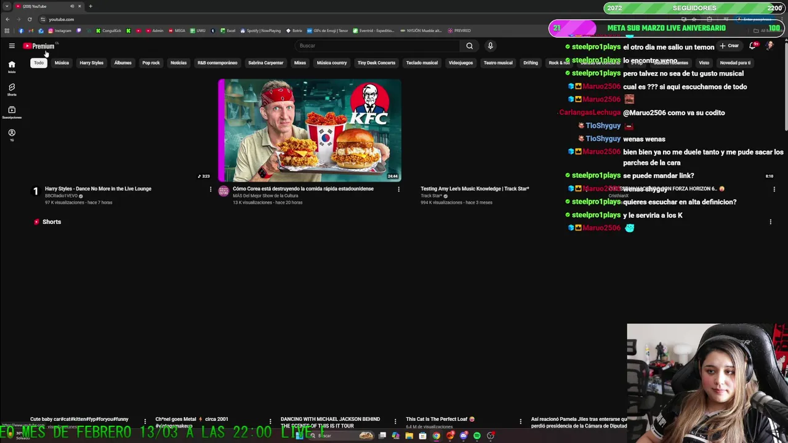Open the PREVIRED bookmark
The height and width of the screenshot is (443, 788).
(459, 31)
